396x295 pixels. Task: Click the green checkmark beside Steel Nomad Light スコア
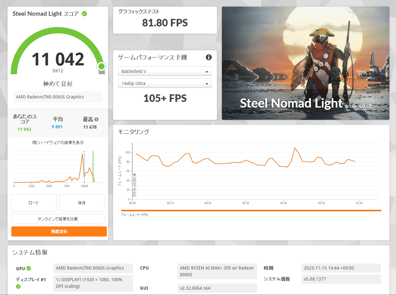point(85,14)
